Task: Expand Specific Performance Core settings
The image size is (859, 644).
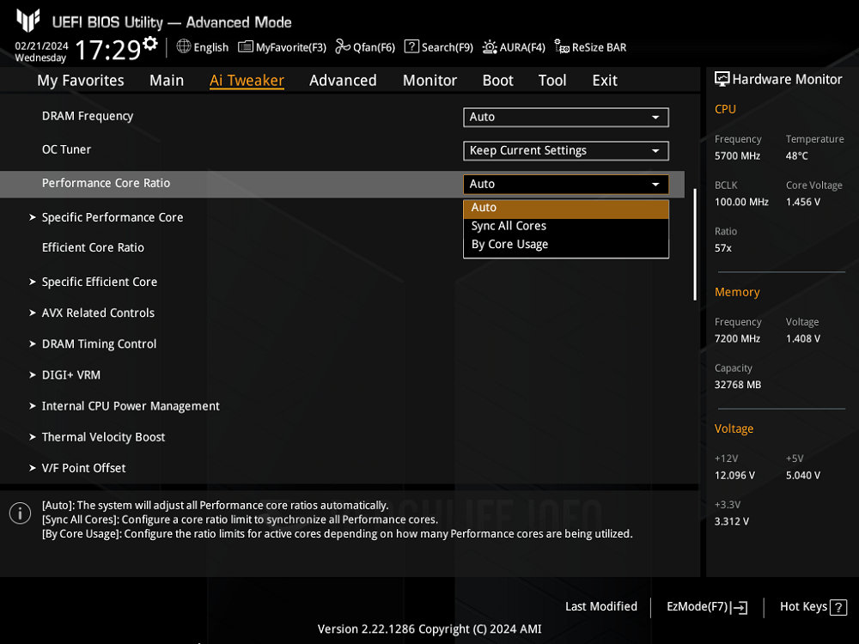Action: click(112, 217)
